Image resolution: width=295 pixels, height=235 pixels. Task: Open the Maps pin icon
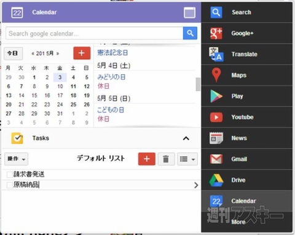216,75
